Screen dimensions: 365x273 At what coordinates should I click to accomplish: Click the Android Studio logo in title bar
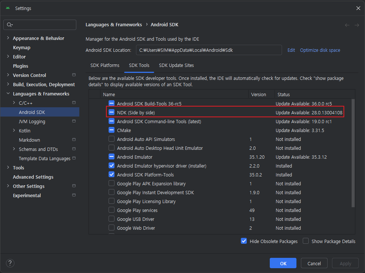coord(8,8)
